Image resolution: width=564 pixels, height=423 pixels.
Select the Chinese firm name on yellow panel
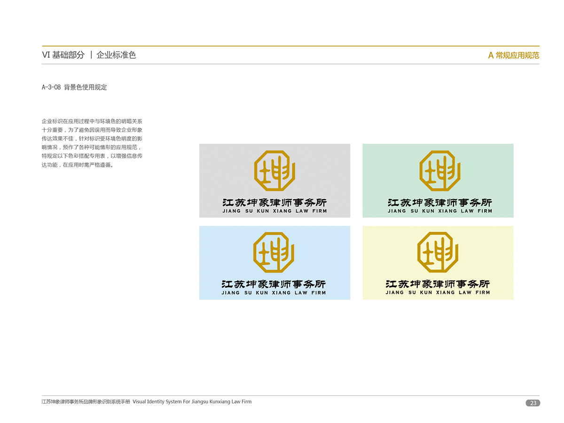pos(438,284)
